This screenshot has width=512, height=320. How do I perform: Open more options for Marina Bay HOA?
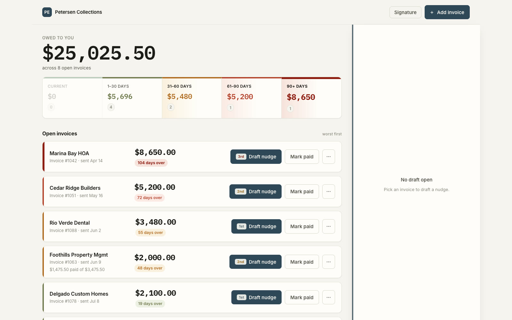point(328,157)
